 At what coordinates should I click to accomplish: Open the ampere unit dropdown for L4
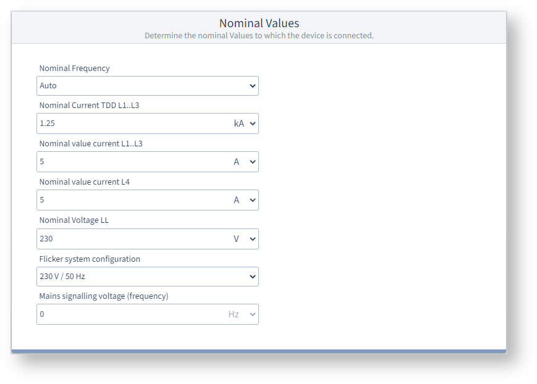[x=245, y=200]
